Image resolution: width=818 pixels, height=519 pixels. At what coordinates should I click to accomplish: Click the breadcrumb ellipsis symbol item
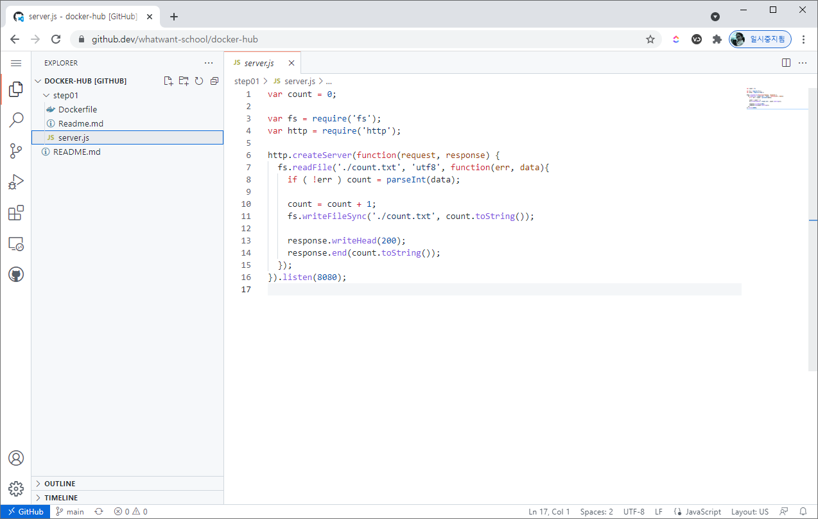tap(329, 81)
